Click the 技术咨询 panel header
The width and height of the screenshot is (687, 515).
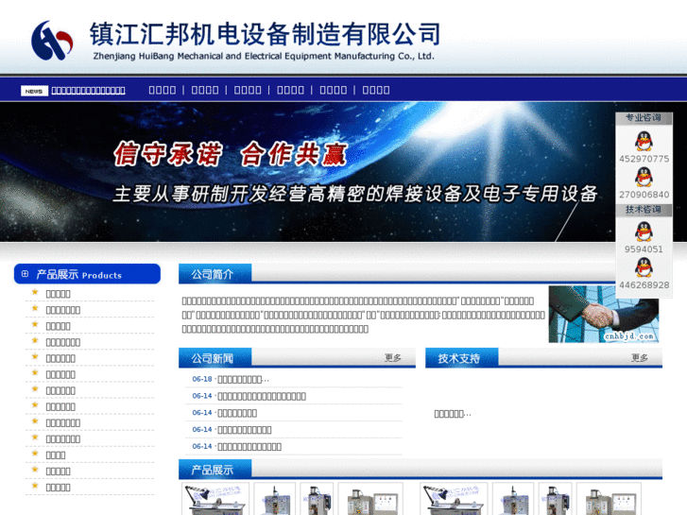tap(644, 210)
